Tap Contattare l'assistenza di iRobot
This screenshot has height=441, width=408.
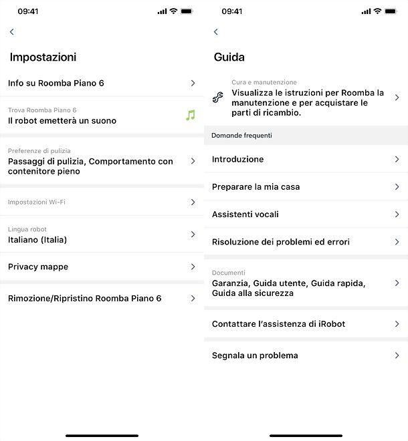305,324
